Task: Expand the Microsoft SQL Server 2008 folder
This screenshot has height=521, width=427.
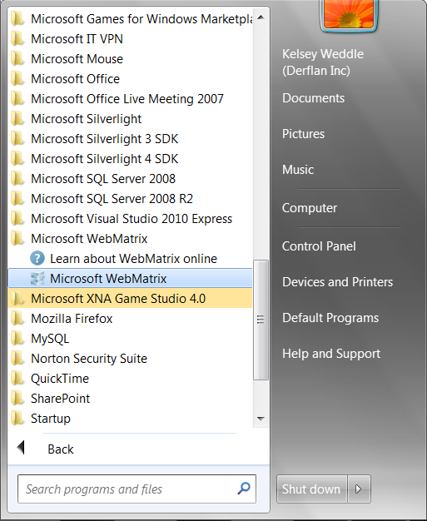Action: tap(130, 178)
